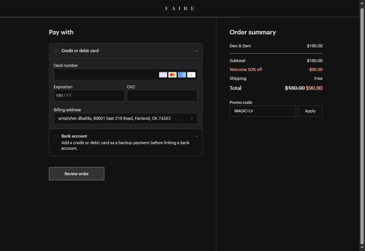Apply the promo code
Screen dimensions: 365x251
[x=310, y=111]
